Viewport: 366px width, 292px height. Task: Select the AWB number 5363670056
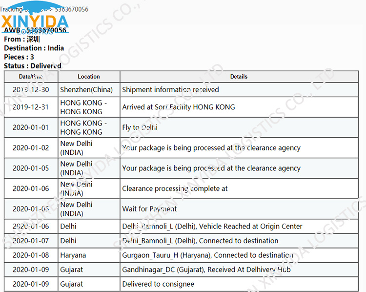[46, 30]
